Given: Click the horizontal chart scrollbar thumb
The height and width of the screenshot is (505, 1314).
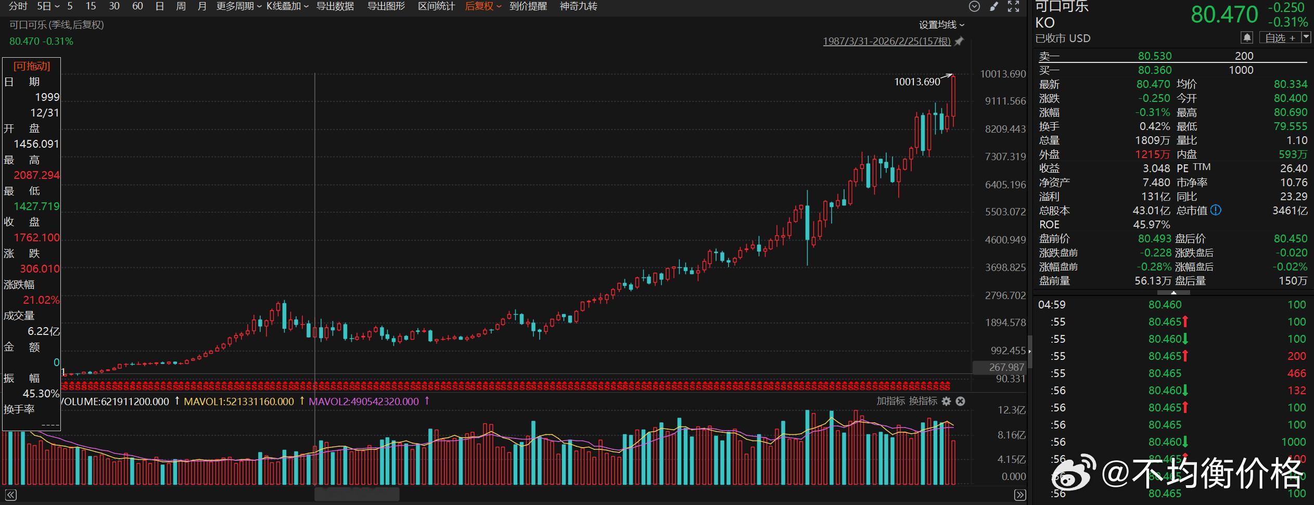Looking at the screenshot, I should [357, 495].
